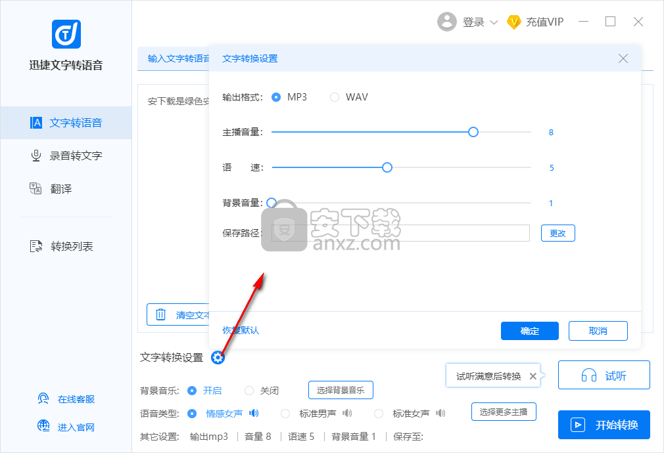
Task: Dismiss the 试听满意后转换 tooltip
Action: click(533, 376)
